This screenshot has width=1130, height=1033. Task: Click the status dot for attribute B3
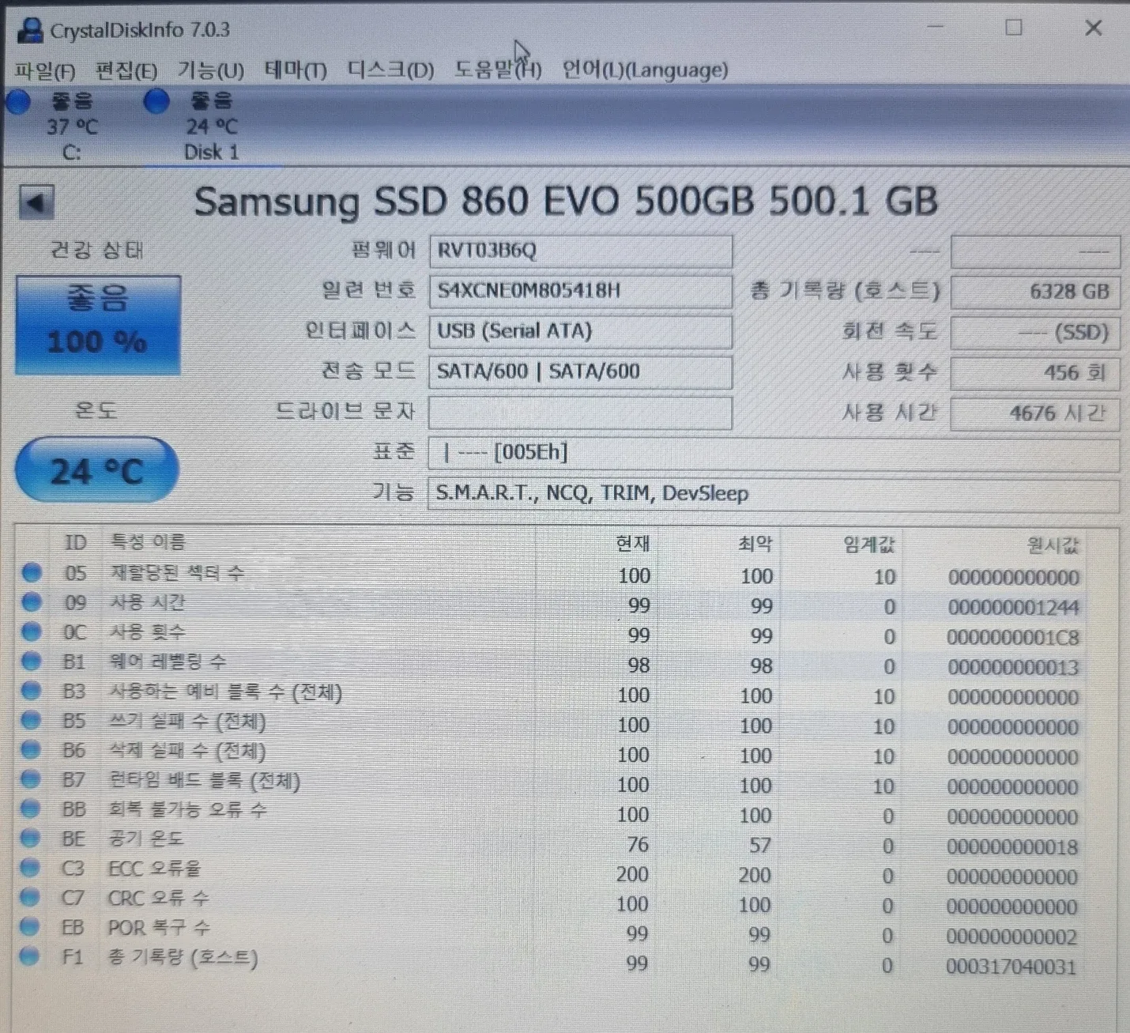[31, 691]
